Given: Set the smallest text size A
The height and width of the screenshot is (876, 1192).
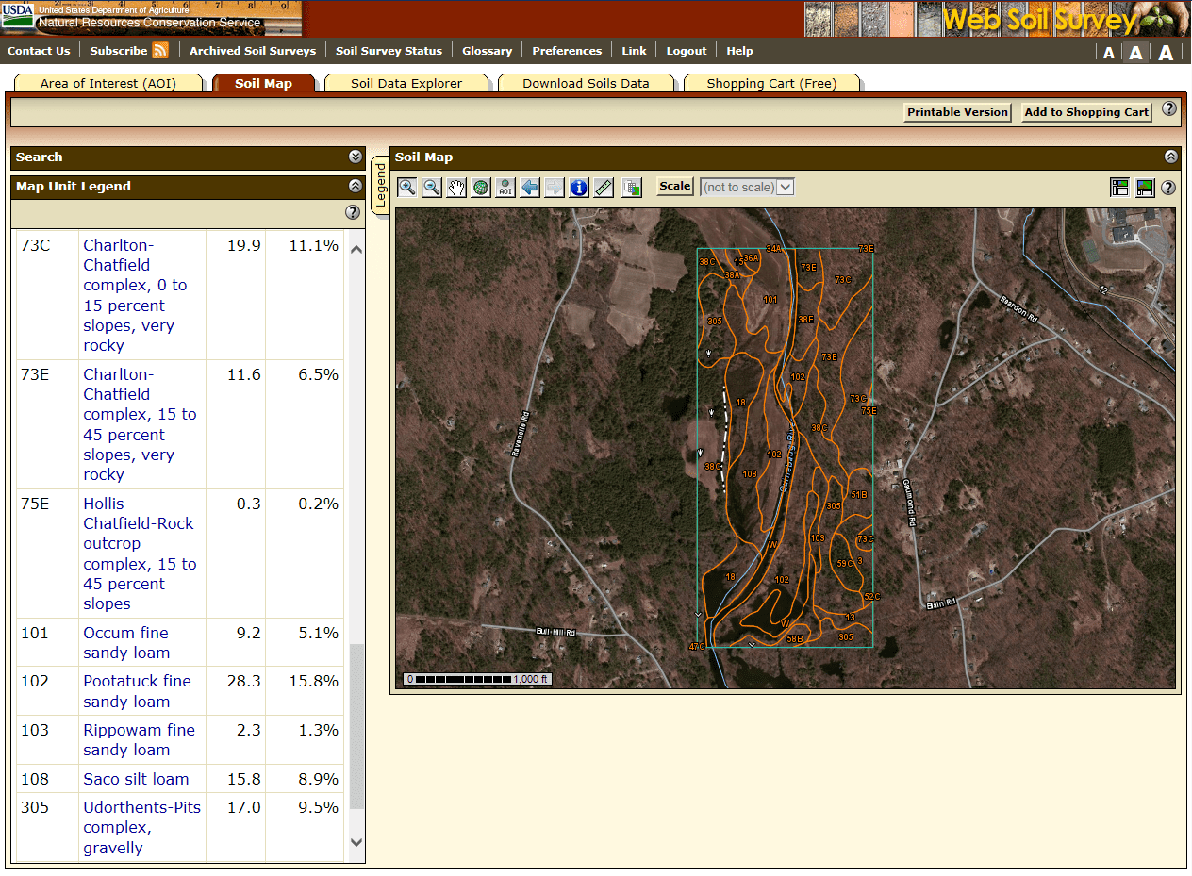Looking at the screenshot, I should point(1109,53).
